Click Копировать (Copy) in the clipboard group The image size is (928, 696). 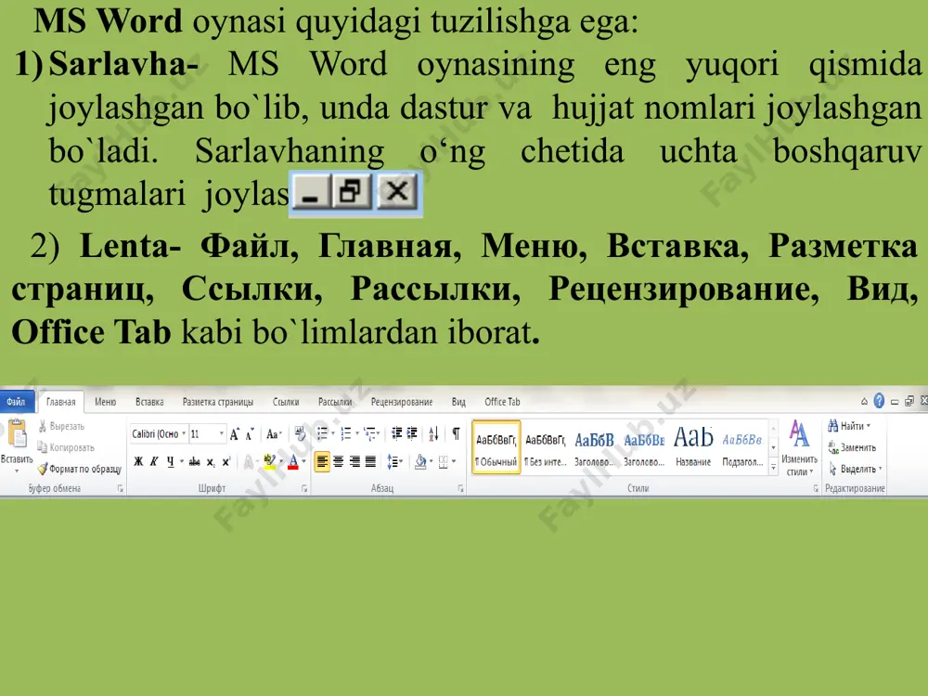pos(66,447)
